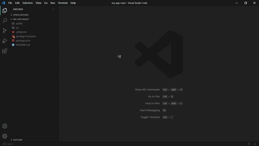Click the icon beside package.json
The width and height of the screenshot is (259, 146).
[13, 41]
